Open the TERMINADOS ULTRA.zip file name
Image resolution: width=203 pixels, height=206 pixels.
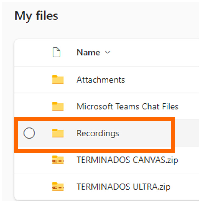click(123, 187)
